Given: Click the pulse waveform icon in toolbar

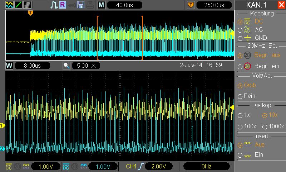Looking at the screenshot, I should click(x=54, y=5).
